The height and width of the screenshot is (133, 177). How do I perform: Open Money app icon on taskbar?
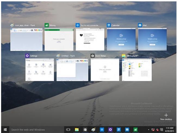pos(135,130)
